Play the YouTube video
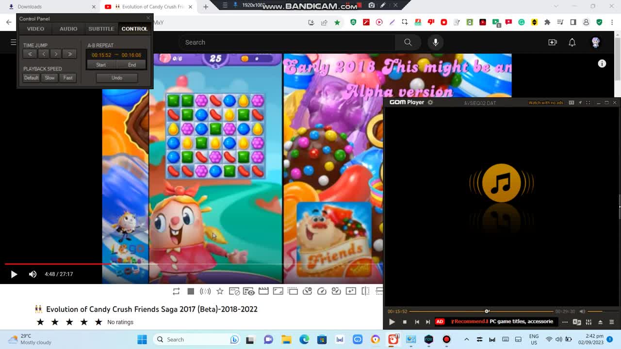 tap(14, 274)
